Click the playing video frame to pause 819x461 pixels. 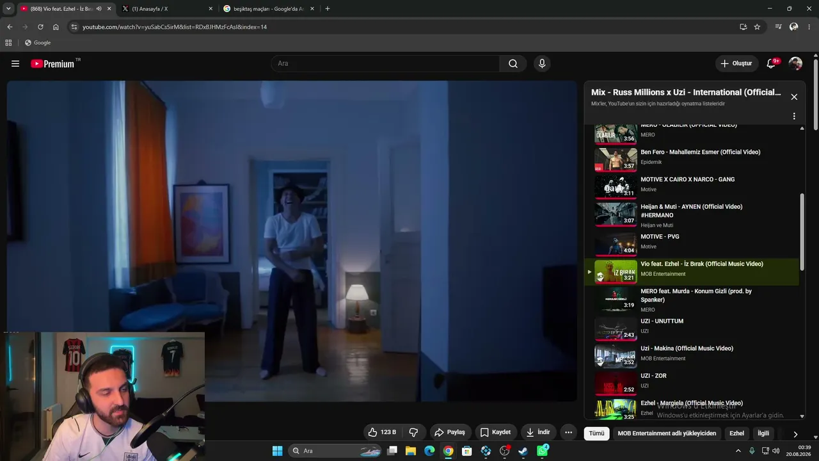(x=292, y=241)
